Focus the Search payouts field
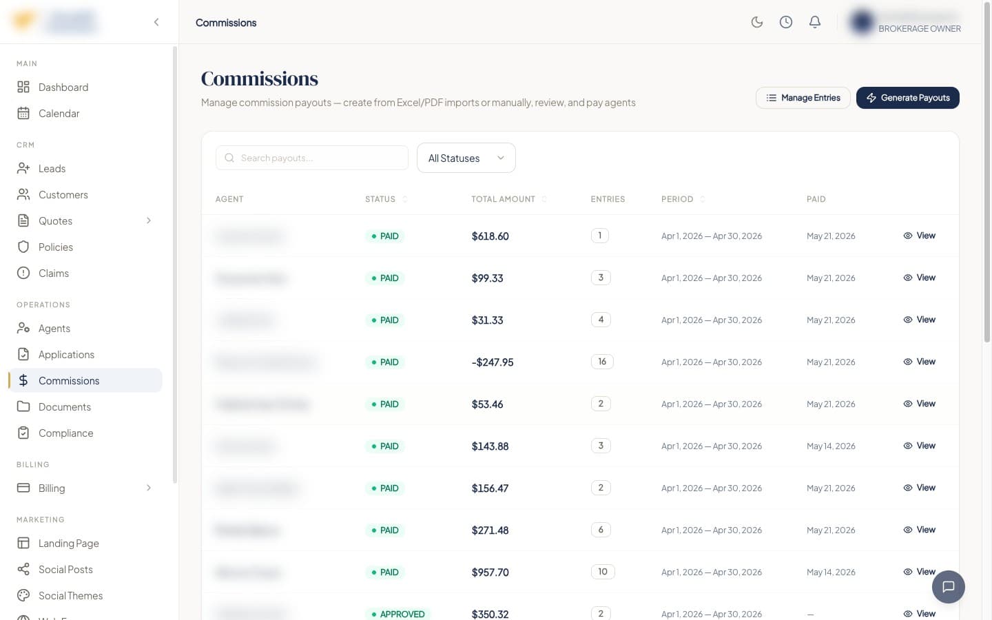 312,158
